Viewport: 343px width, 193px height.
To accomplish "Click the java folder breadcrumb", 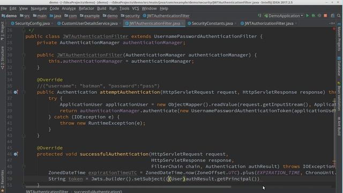I will (x=56, y=16).
